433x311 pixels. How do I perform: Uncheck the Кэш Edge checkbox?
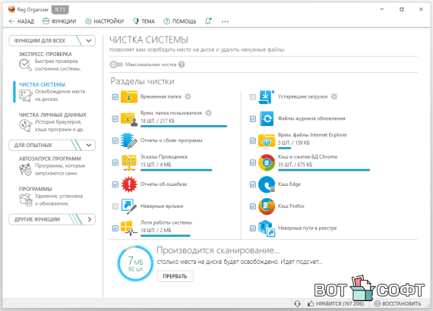pos(253,184)
